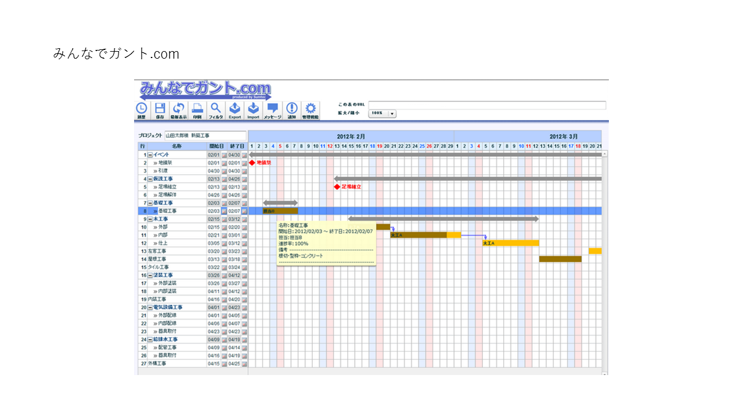Collapse the 電気設備工事 group in row 20
The image size is (743, 418).
(150, 308)
